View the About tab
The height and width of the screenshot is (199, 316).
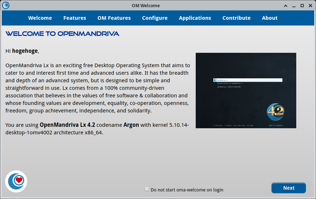point(270,18)
